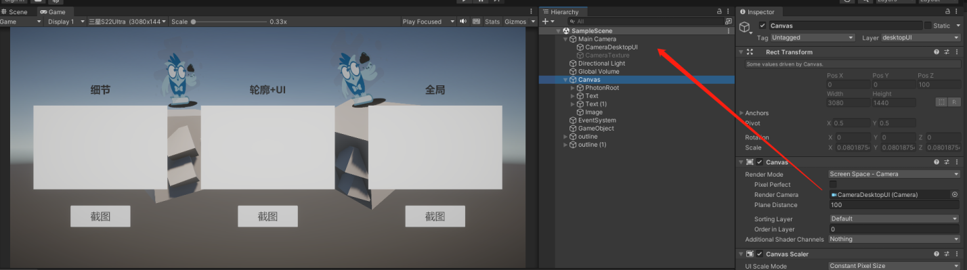
Task: Select Global Volume in Hierarchy
Action: (x=599, y=72)
